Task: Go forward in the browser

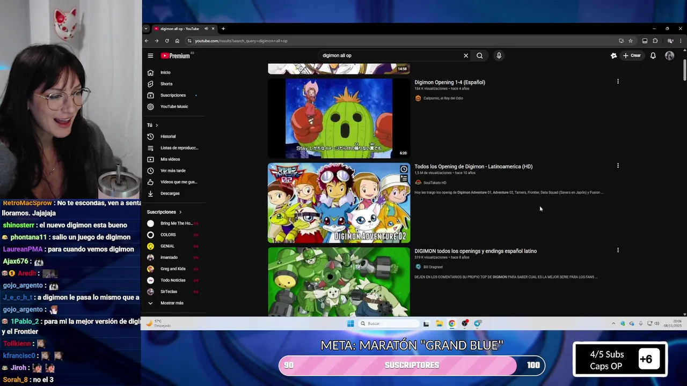Action: point(157,41)
